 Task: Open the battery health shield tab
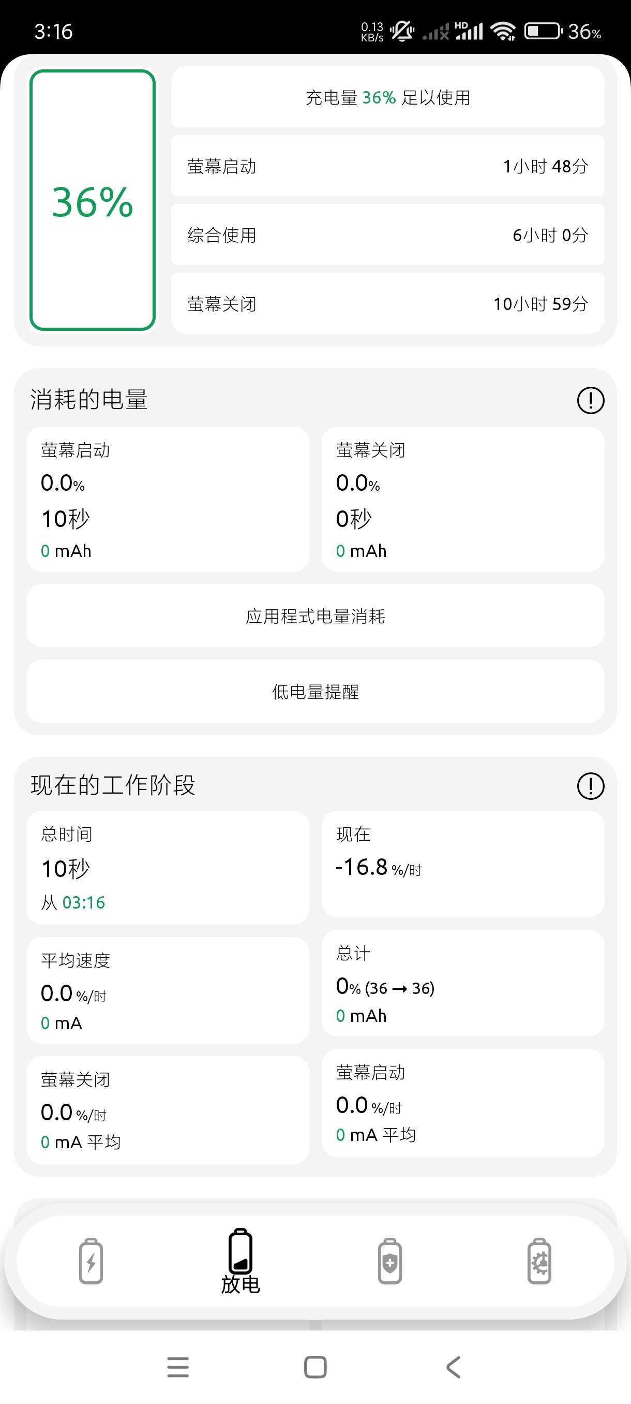390,1261
